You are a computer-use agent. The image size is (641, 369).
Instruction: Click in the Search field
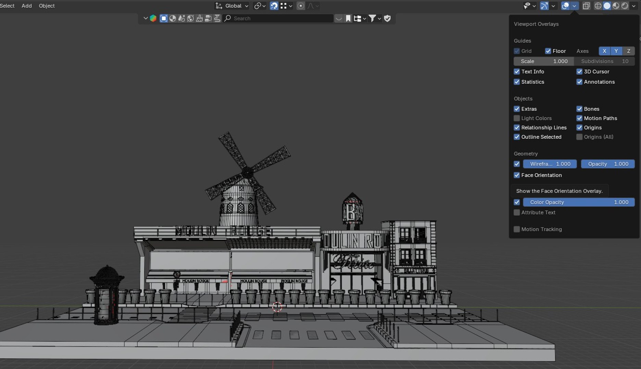point(278,18)
